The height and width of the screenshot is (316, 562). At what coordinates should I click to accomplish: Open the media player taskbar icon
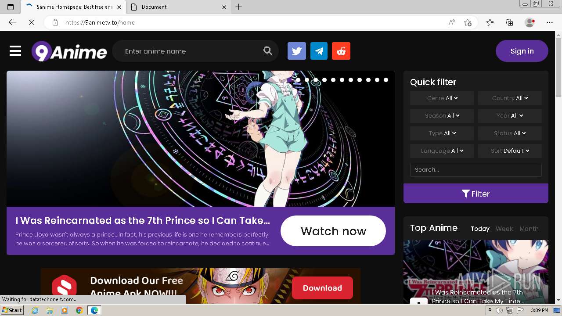[65, 310]
